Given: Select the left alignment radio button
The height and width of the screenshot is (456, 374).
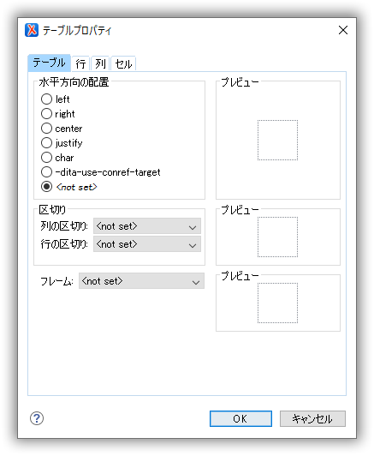Looking at the screenshot, I should coord(46,99).
